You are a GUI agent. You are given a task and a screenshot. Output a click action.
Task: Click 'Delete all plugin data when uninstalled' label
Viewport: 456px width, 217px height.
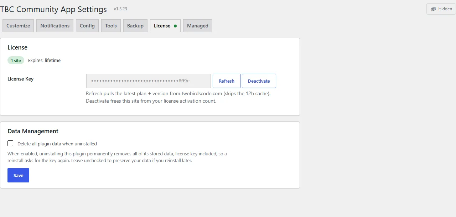coord(57,144)
